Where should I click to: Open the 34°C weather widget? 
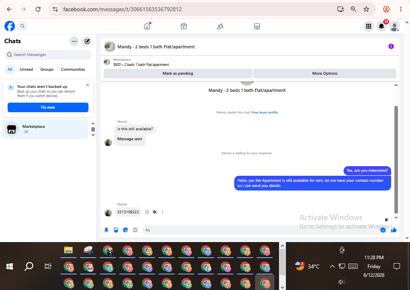point(307,266)
